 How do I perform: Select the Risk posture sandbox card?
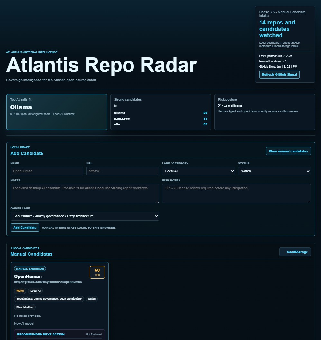click(264, 112)
